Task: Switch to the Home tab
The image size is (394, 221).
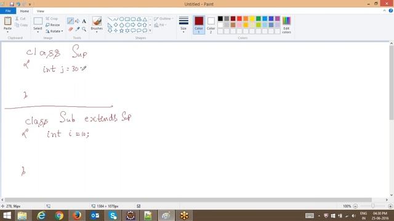Action: coord(25,11)
